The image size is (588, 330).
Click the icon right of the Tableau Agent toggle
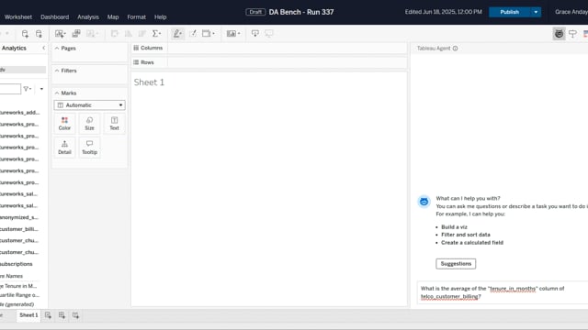tap(572, 34)
